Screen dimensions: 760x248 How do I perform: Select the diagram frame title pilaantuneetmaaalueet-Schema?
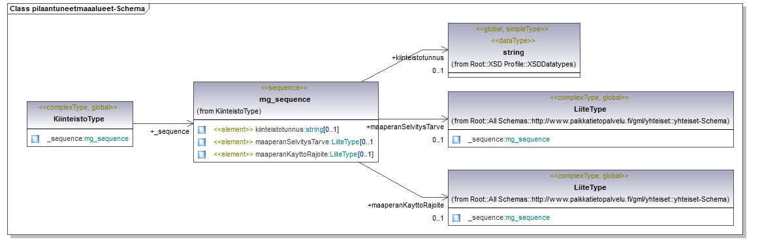pyautogui.click(x=78, y=8)
